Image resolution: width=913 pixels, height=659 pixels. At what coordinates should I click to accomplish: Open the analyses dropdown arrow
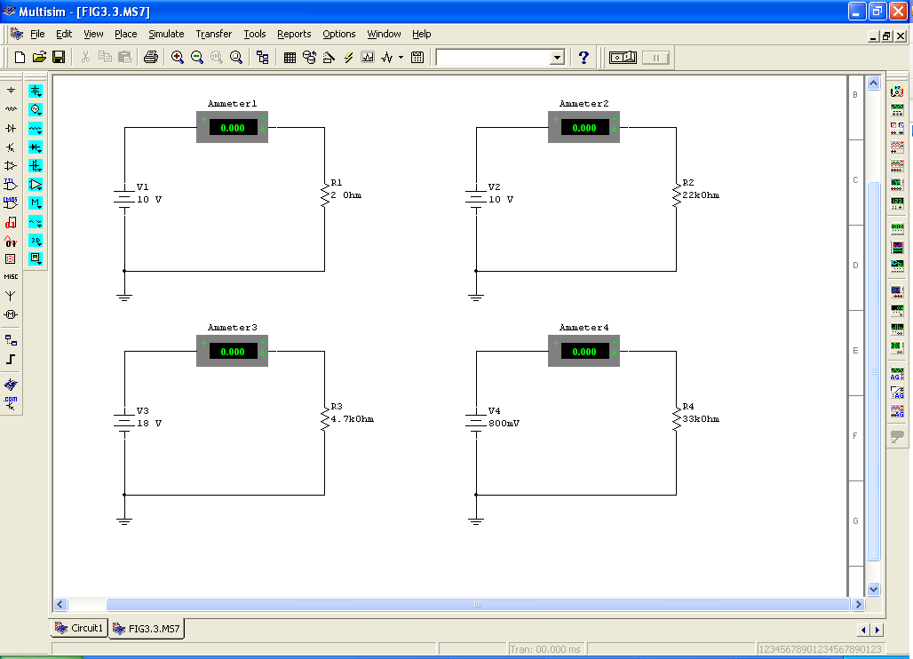pos(400,57)
